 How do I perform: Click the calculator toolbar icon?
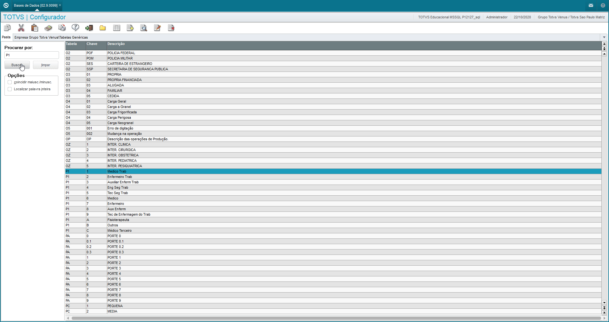(x=48, y=28)
